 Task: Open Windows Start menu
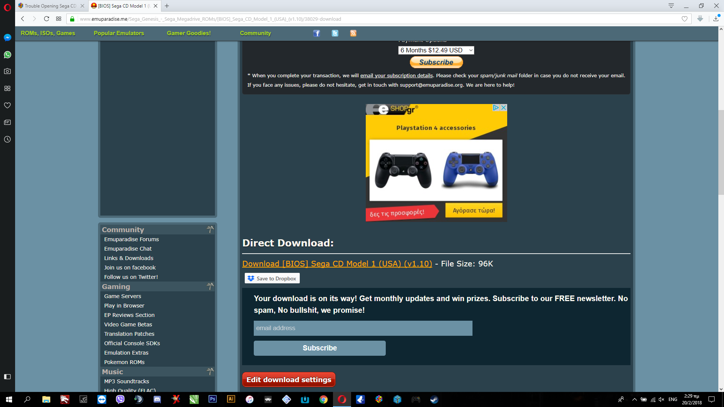9,399
